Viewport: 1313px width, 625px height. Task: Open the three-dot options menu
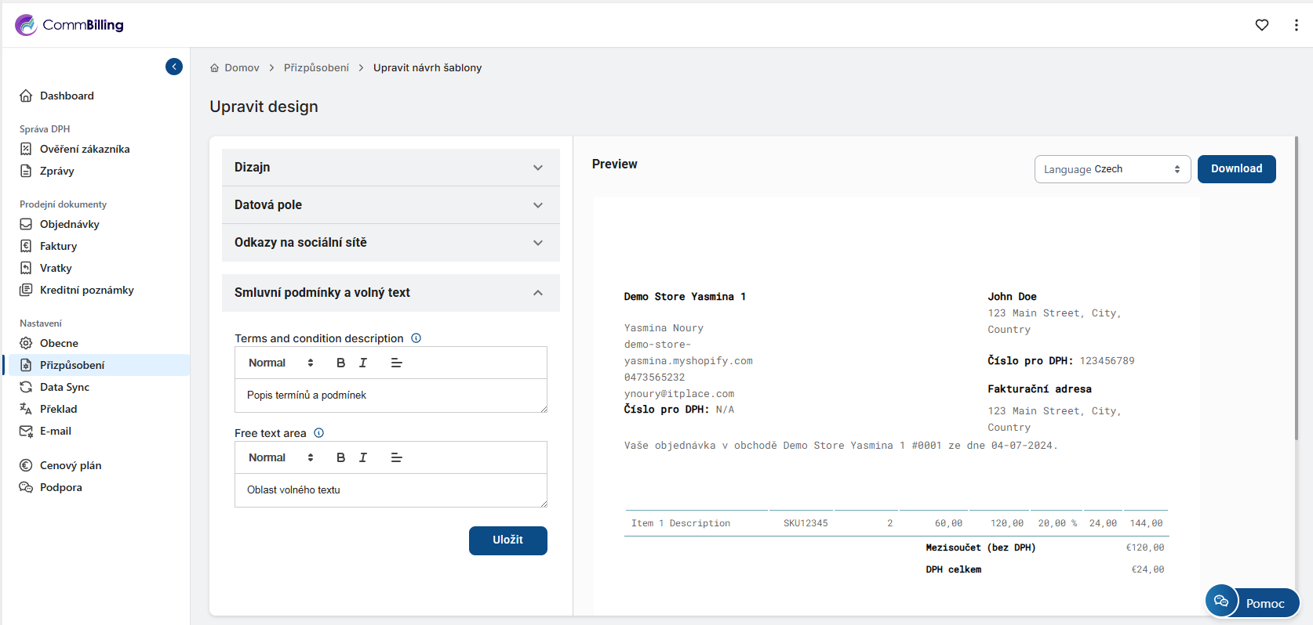click(1295, 25)
